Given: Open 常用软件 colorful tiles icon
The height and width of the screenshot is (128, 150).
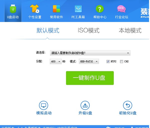Looking at the screenshot, I should [x=56, y=9].
